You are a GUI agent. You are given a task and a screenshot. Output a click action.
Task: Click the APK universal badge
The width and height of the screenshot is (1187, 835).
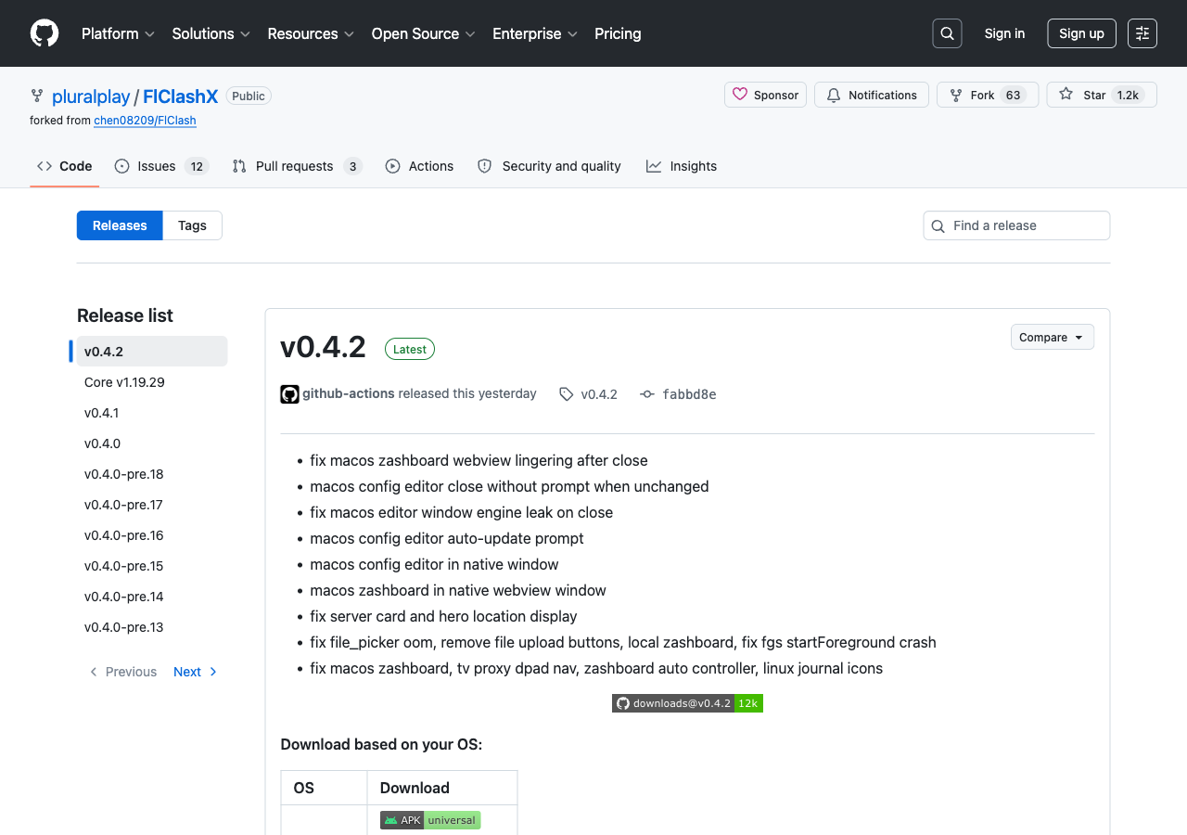point(430,820)
